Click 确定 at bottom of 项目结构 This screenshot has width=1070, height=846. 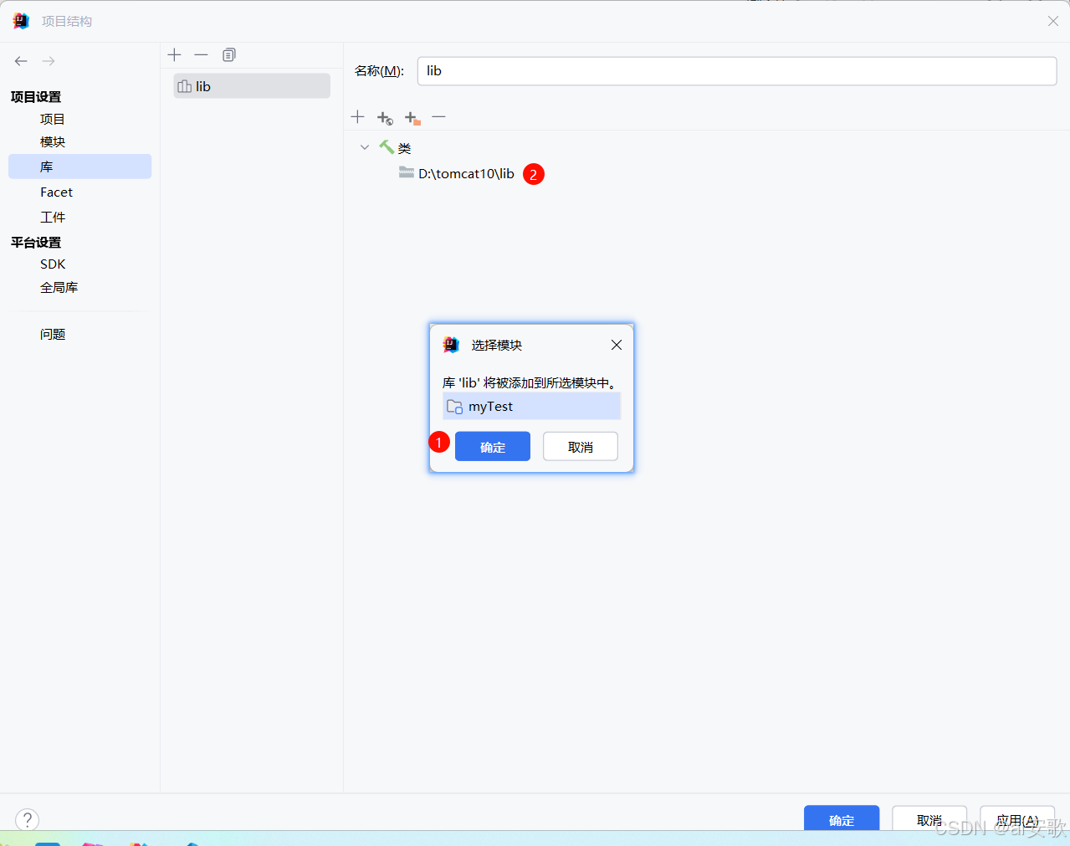(x=842, y=818)
